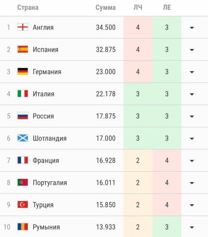Sort by the ЛЧ column header

[138, 7]
